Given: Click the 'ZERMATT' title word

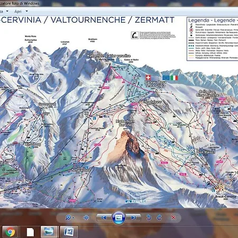Looking at the screenshot, I should [154, 20].
